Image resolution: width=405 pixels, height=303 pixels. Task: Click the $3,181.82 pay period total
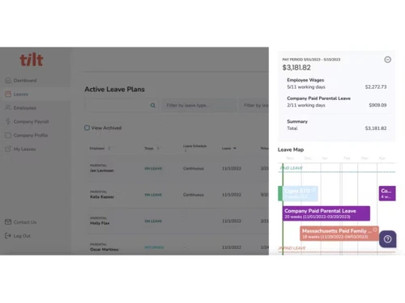[296, 68]
